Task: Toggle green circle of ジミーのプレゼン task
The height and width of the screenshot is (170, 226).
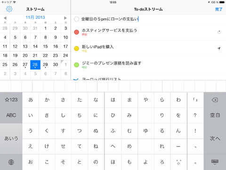Action: [76, 65]
